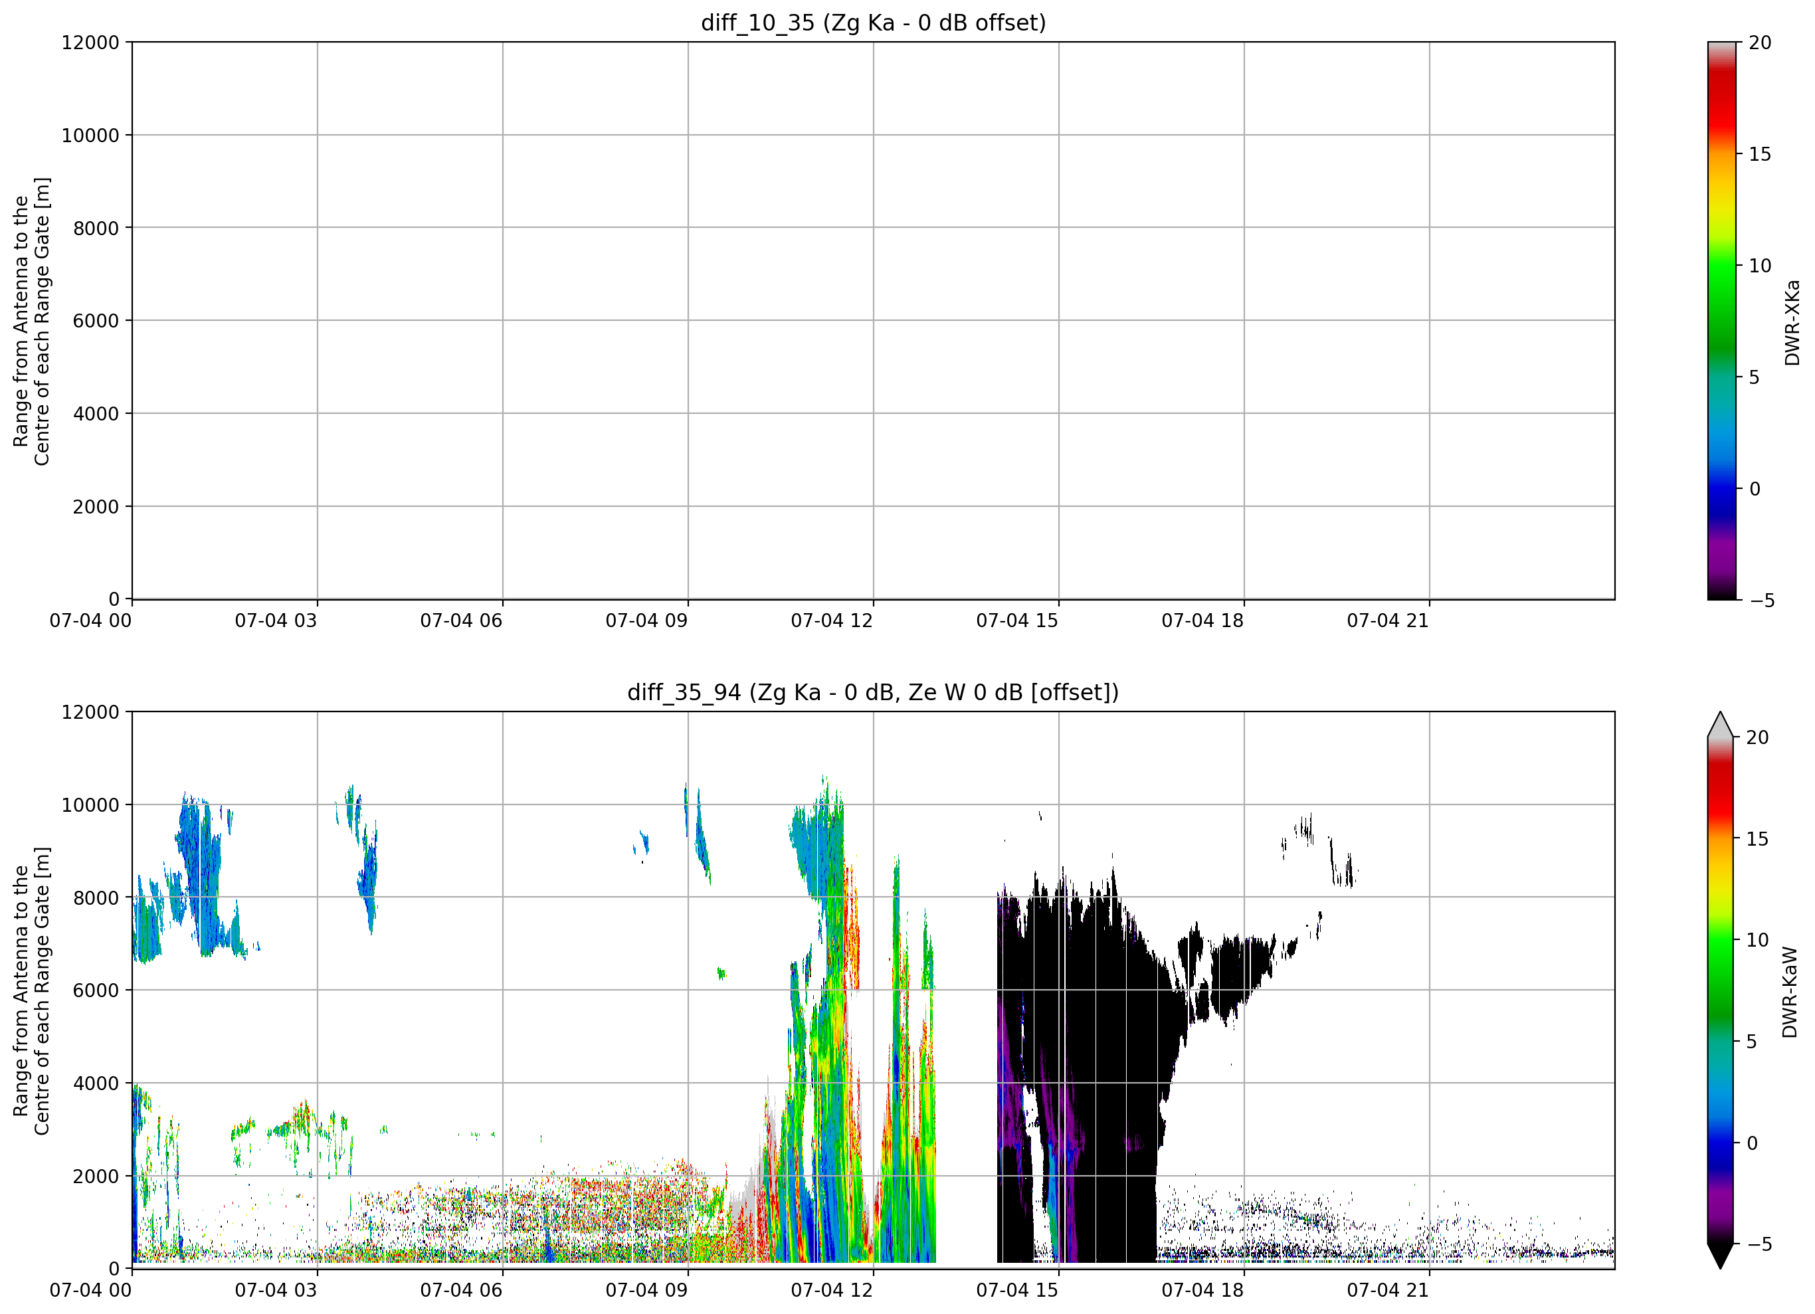
Task: Click the title 'diff_10_35 (Zg Ka - 0 dB offset)'
Action: point(873,23)
